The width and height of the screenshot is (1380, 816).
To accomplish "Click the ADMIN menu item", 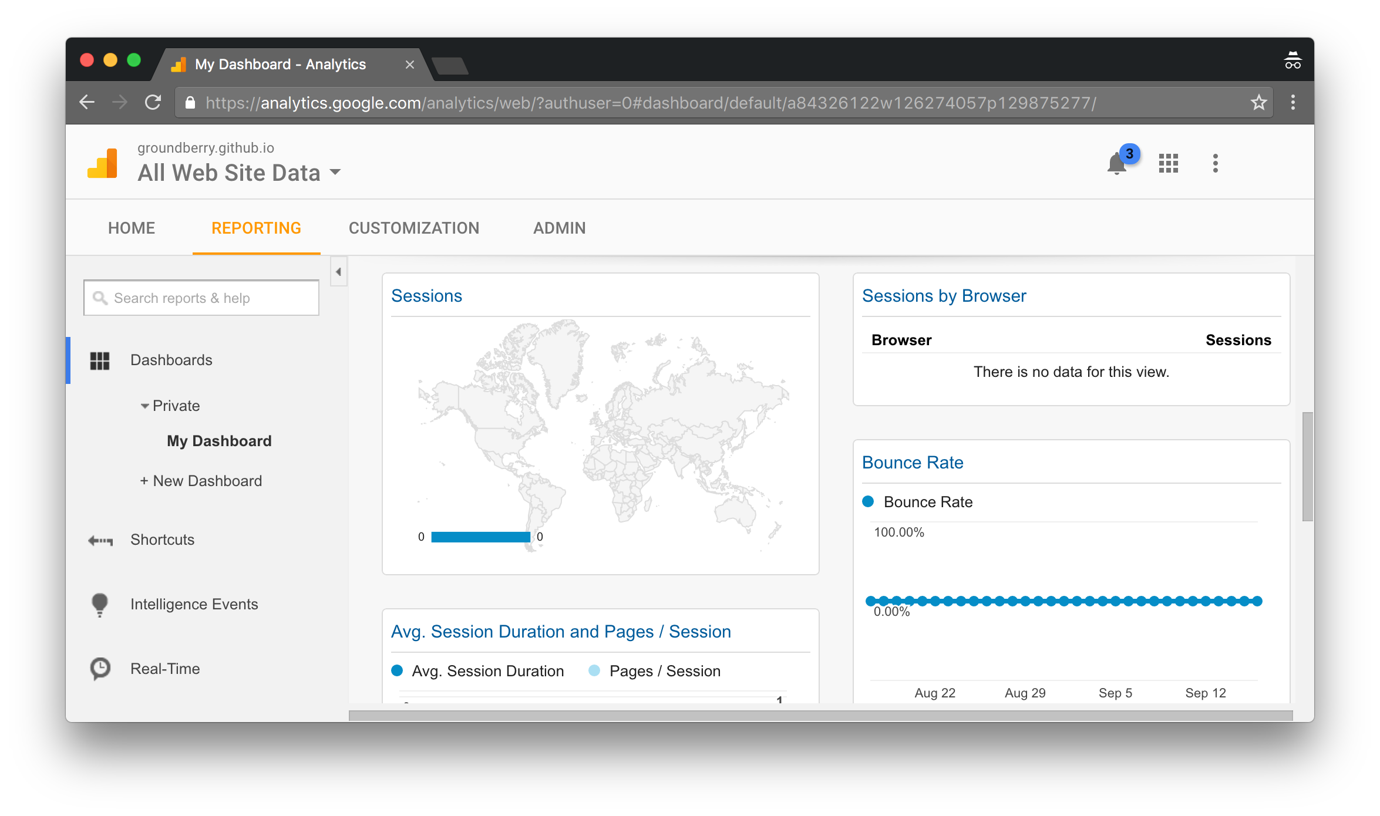I will [x=559, y=227].
